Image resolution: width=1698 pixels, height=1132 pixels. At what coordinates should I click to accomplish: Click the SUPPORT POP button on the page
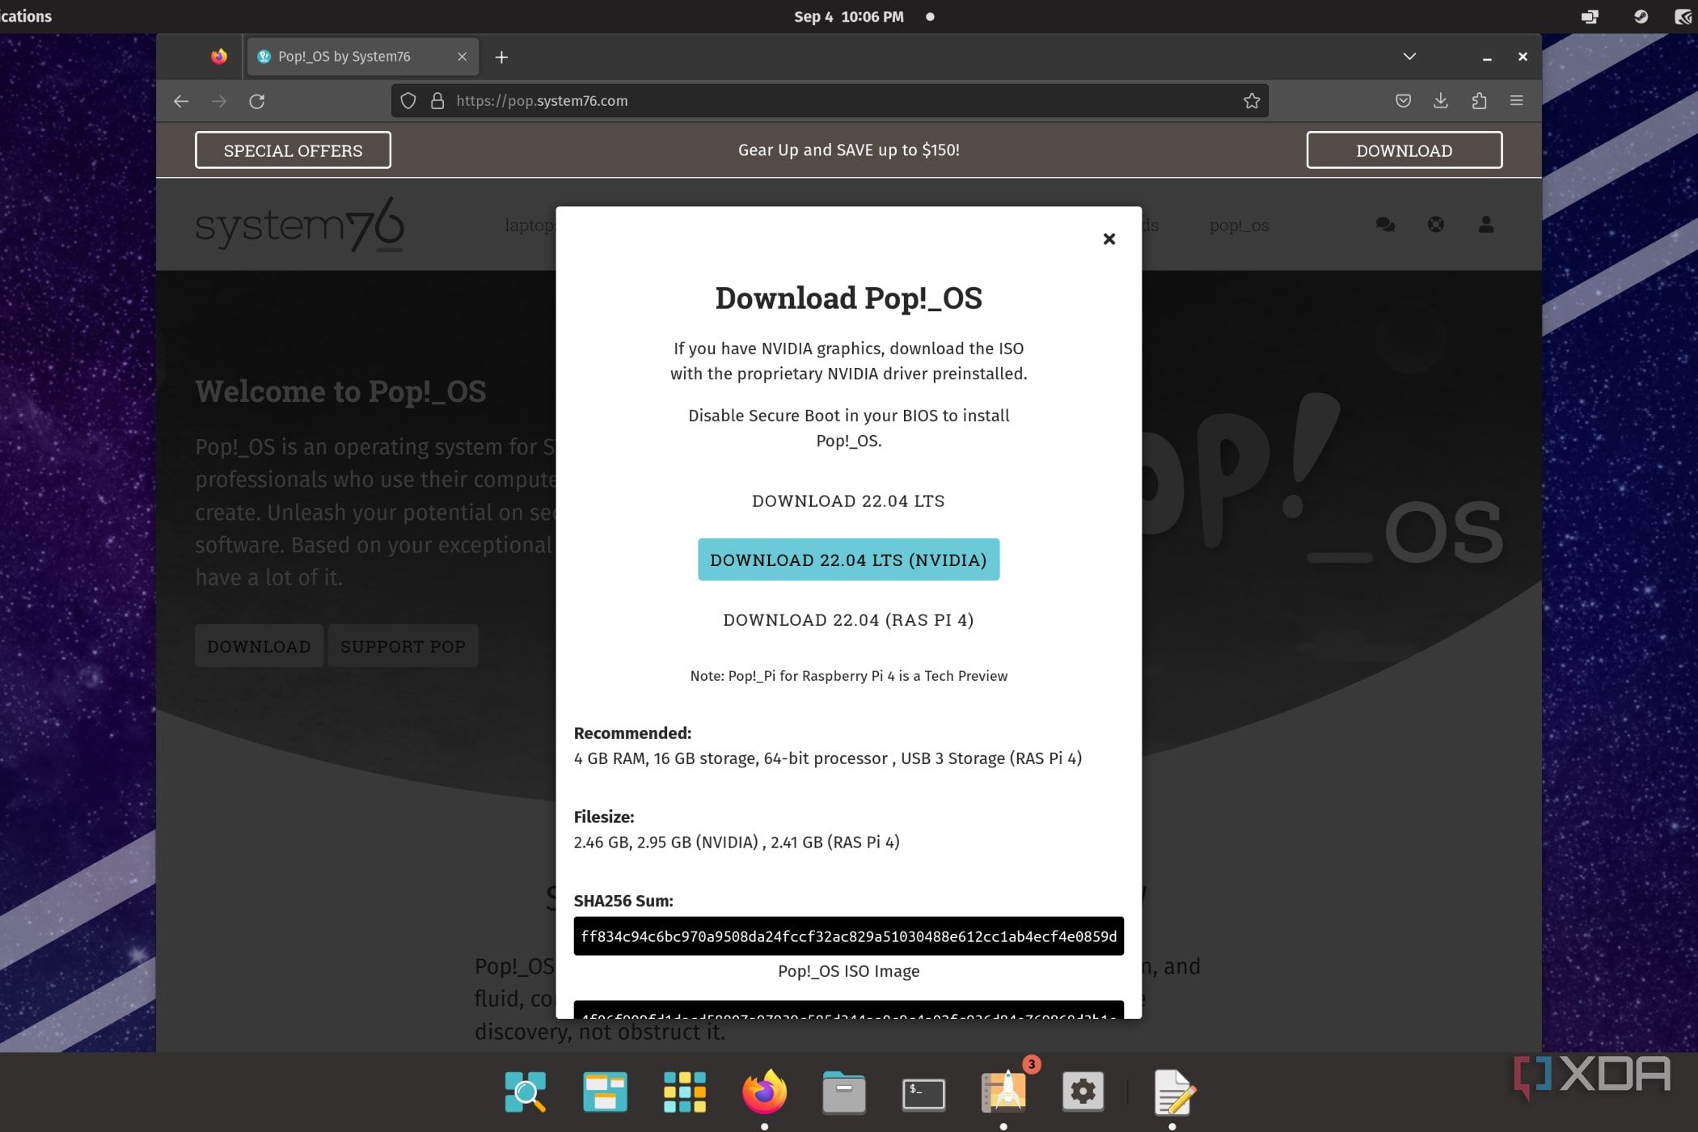click(403, 646)
